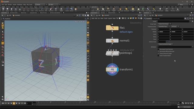Add an Ambient Light from the shelf
194x109 pixels.
(x=160, y=9)
